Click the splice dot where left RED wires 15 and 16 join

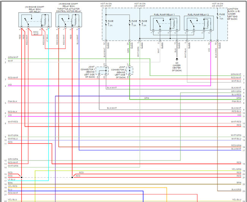click(21, 177)
